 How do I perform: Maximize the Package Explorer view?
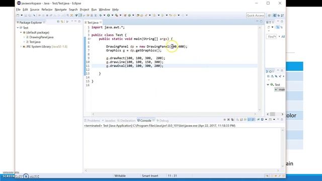pos(79,21)
